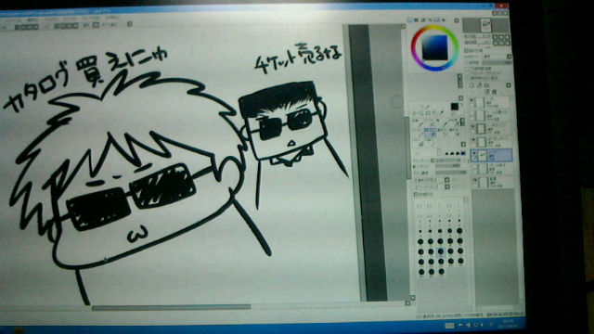Adjust the layer opacity slider
This screenshot has width=594, height=334.
click(x=497, y=63)
